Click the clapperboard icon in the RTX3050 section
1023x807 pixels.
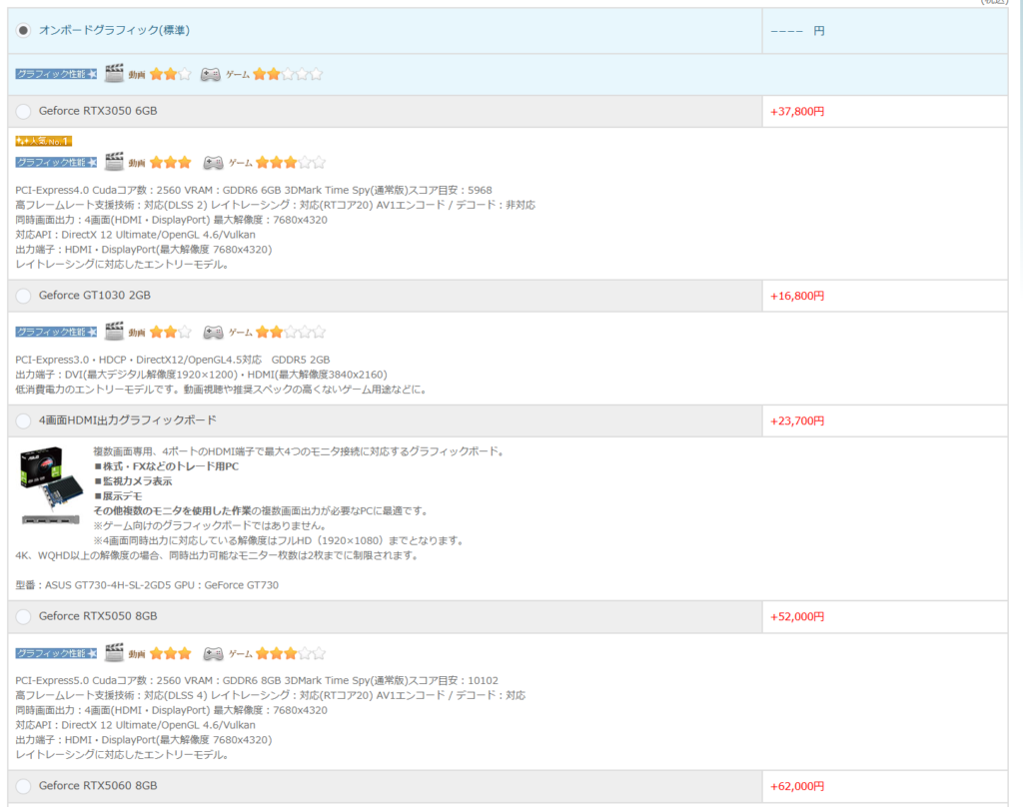[x=114, y=162]
